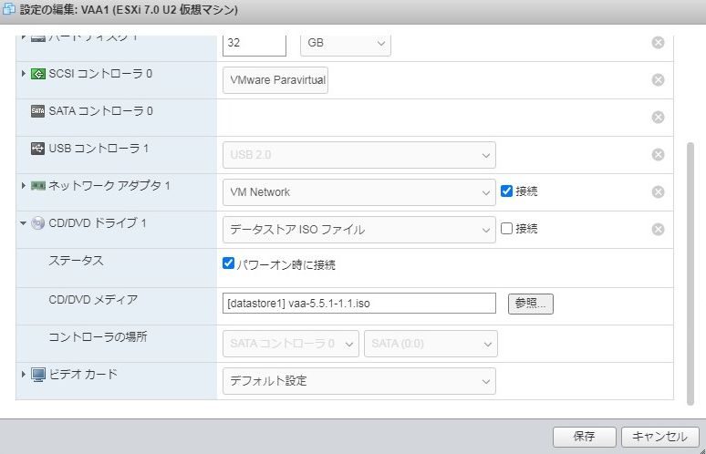Viewport: 706px width, 454px height.
Task: Click the ネットワーク アダプタ 1 icon
Action: click(x=37, y=186)
